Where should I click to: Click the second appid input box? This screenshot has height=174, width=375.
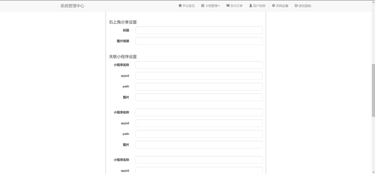click(199, 123)
